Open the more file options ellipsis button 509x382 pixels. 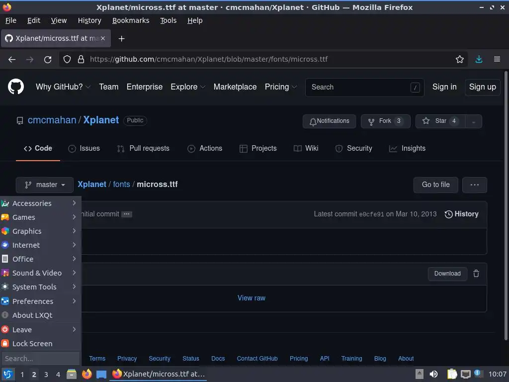coord(475,185)
